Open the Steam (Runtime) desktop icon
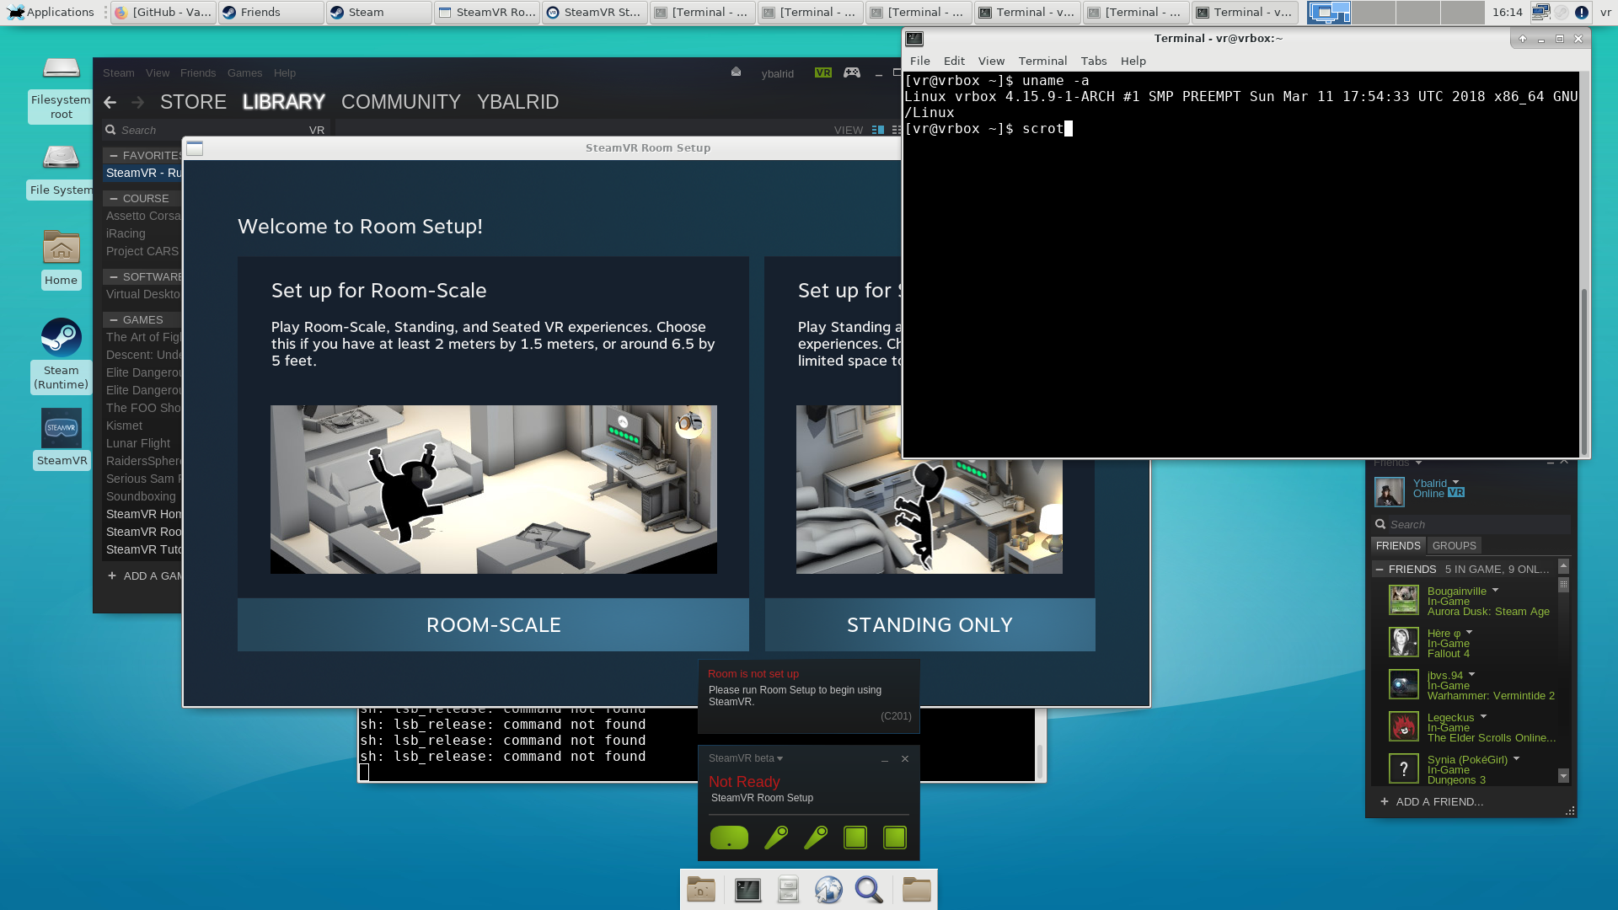 62,338
